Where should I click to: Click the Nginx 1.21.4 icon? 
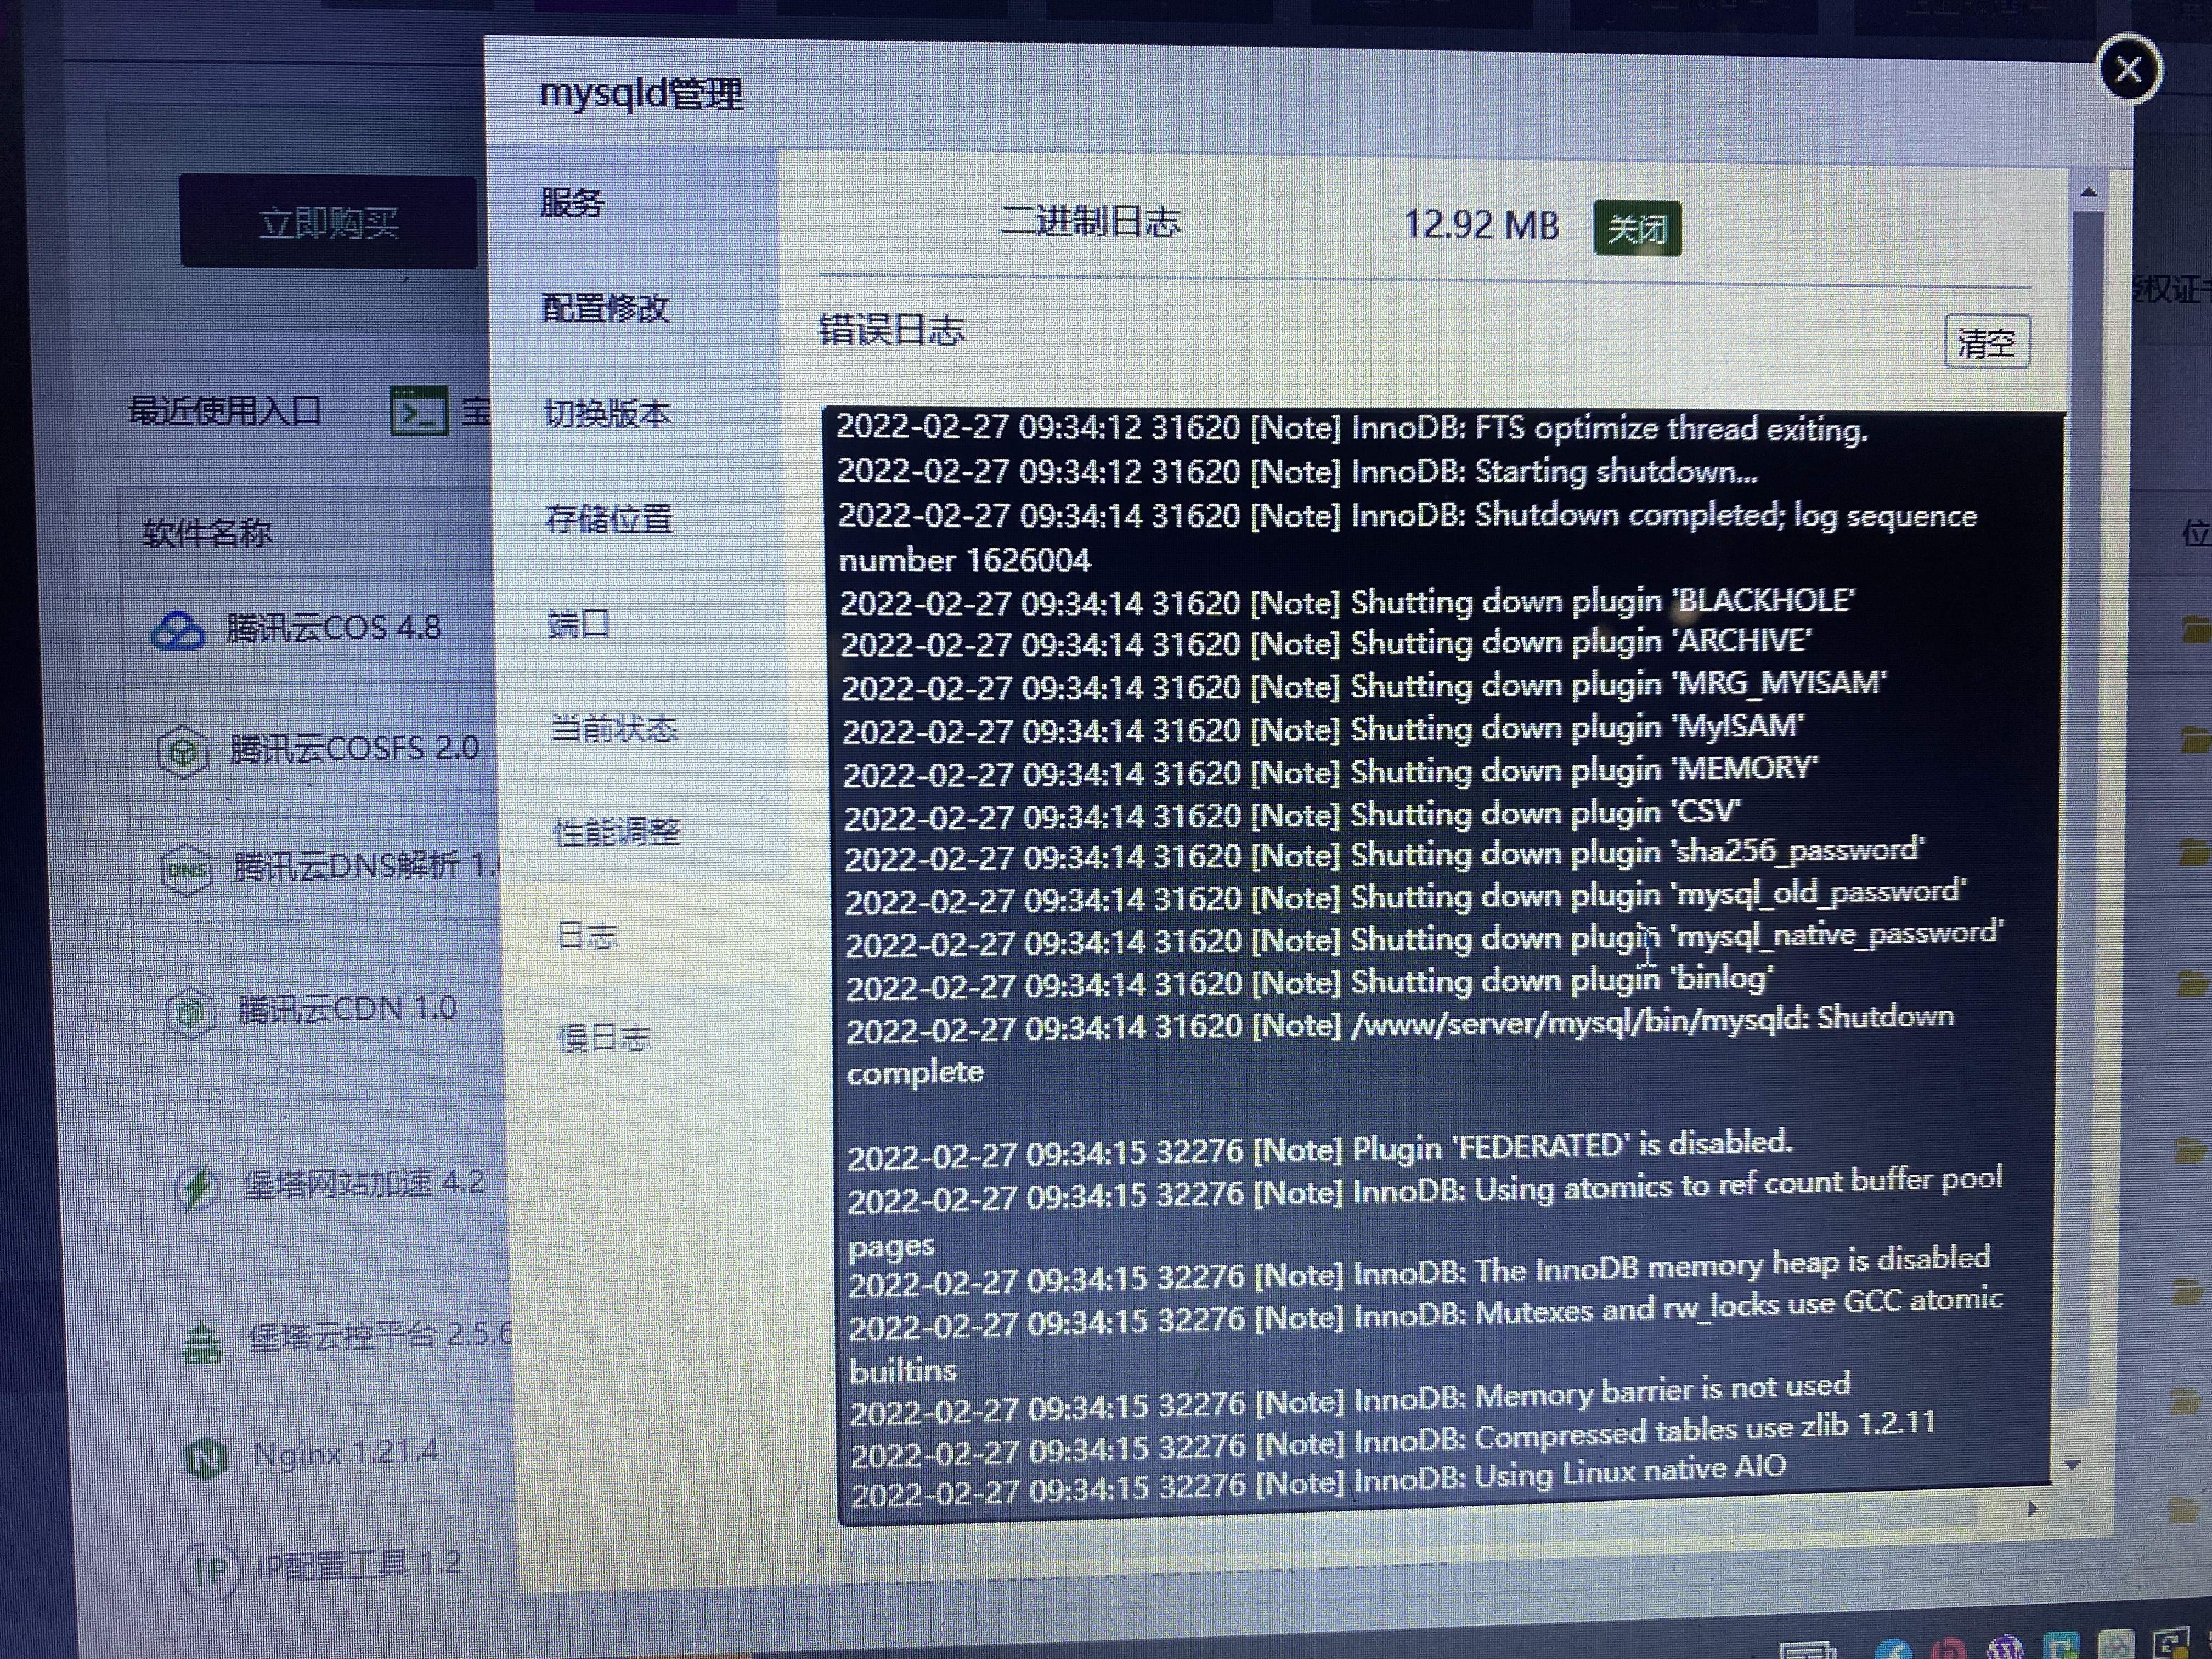click(x=207, y=1458)
